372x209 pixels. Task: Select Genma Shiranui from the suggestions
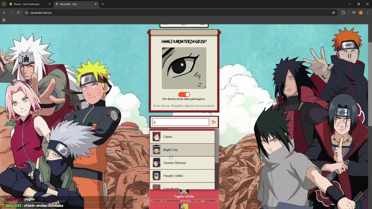point(182,163)
